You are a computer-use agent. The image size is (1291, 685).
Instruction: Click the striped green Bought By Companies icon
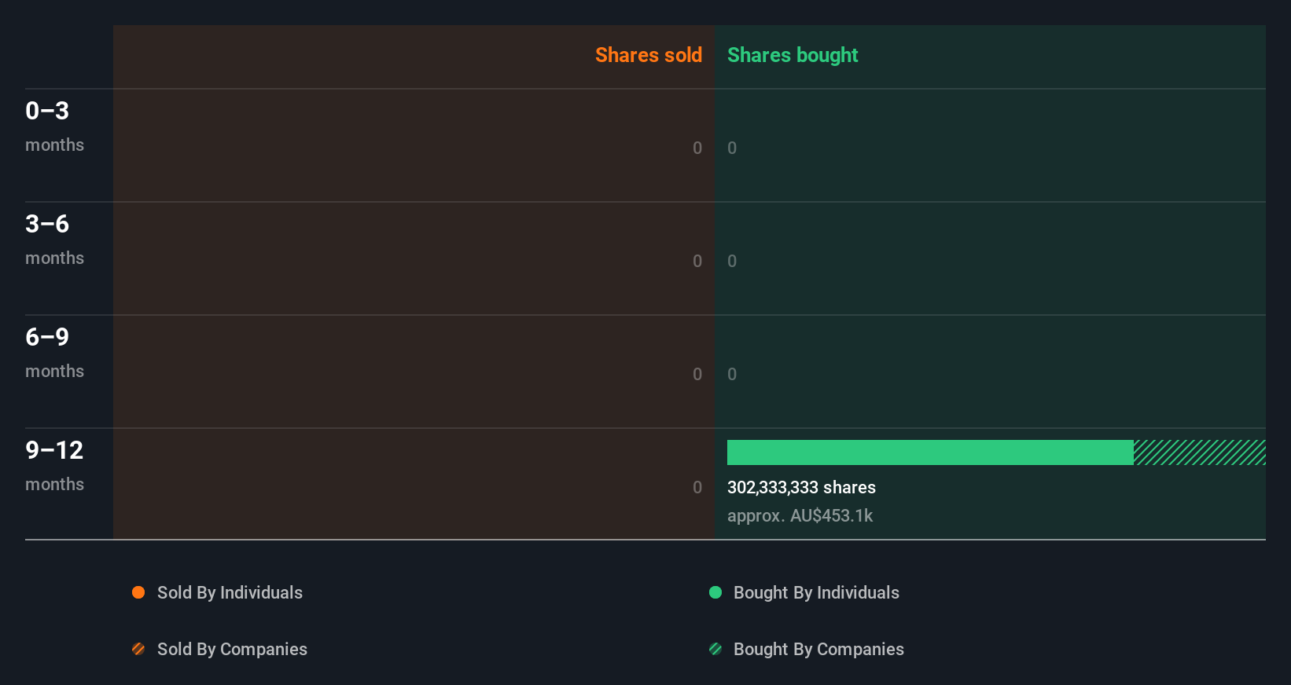point(715,649)
